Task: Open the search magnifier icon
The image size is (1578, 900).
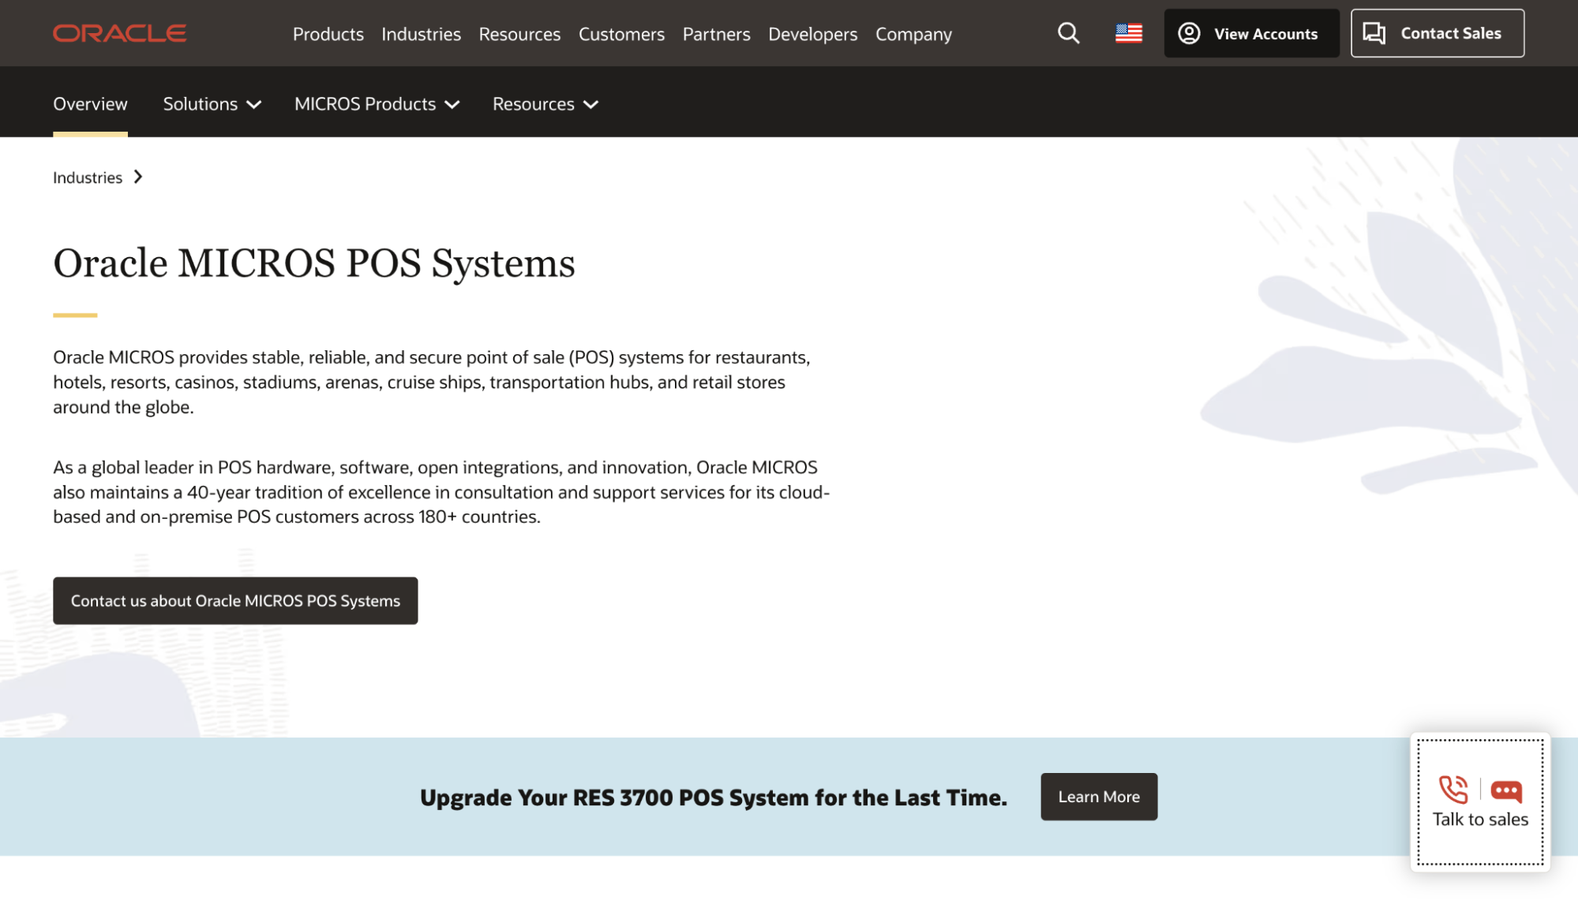Action: [1068, 33]
